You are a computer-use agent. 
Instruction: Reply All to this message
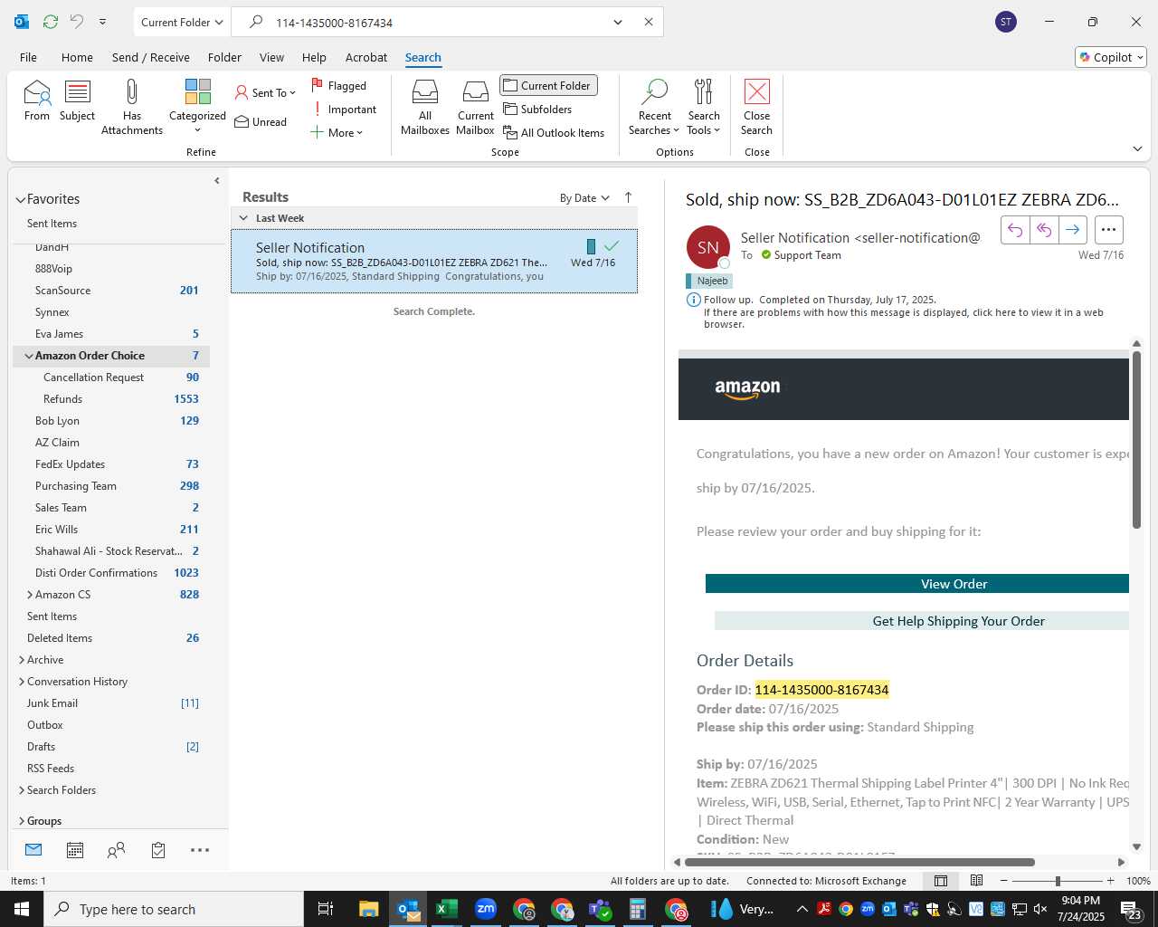(x=1044, y=230)
